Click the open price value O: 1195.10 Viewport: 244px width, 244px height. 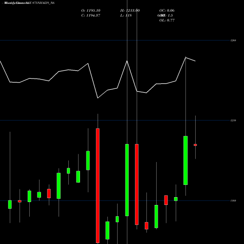[91, 11]
